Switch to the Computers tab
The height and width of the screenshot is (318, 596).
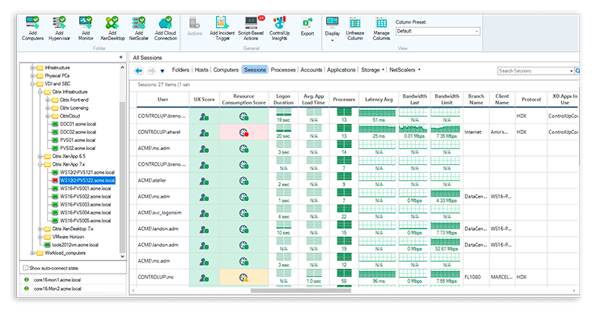(x=226, y=70)
